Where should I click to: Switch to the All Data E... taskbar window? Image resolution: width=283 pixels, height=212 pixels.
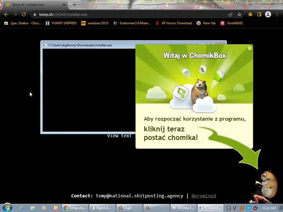[x=184, y=208]
